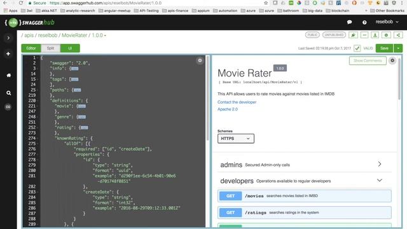Image resolution: width=407 pixels, height=229 pixels.
Task: Open the gear icon next to Show Comments
Action: pos(392,60)
